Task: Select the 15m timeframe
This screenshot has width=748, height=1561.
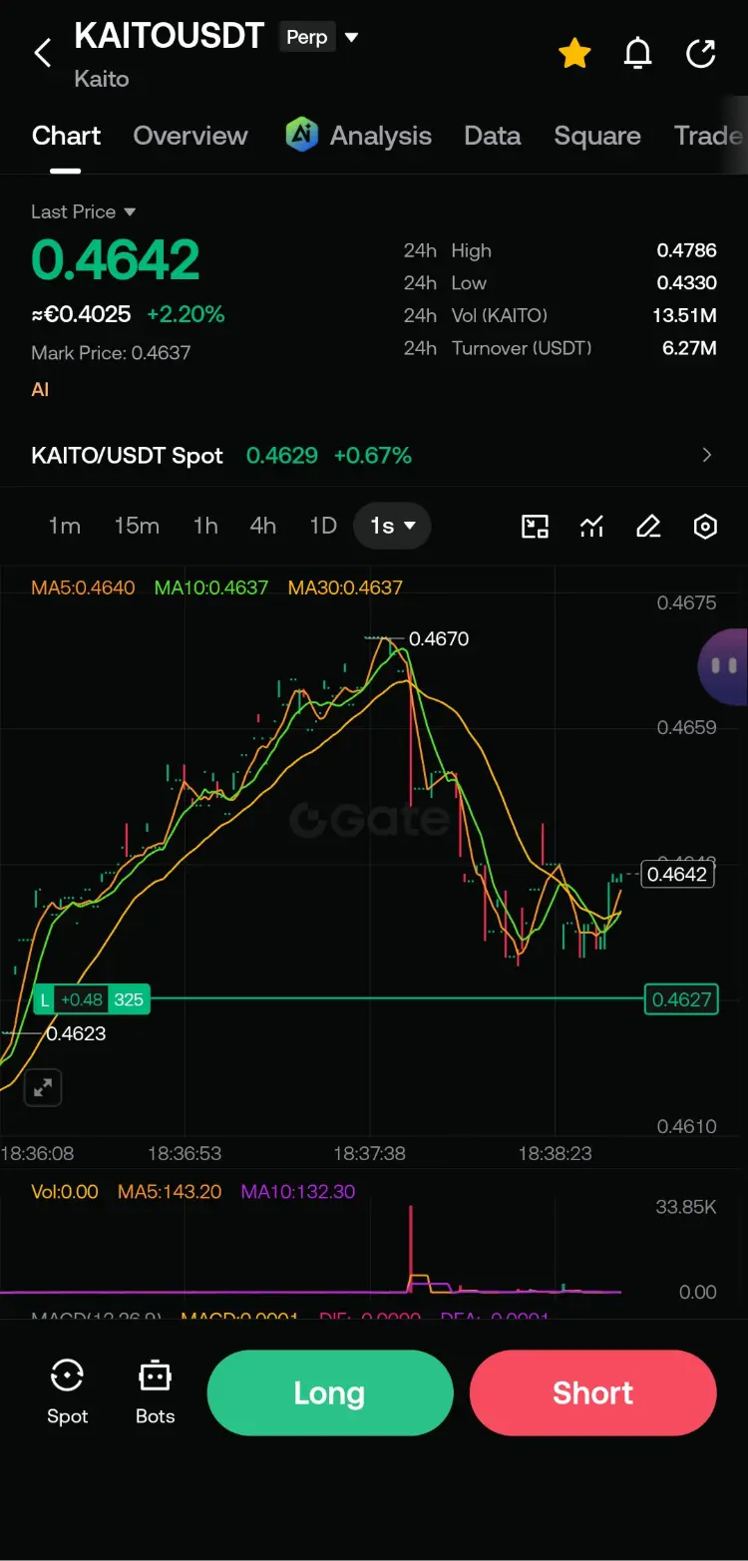Action: click(137, 526)
